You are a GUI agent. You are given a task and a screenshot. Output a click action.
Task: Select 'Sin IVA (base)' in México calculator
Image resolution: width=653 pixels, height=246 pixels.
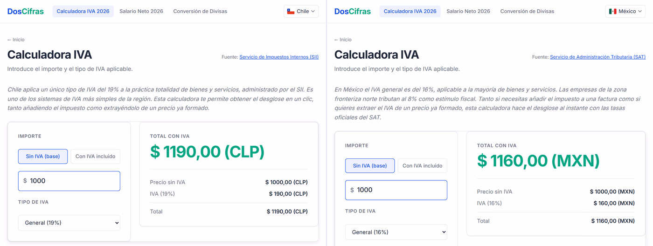coord(370,166)
